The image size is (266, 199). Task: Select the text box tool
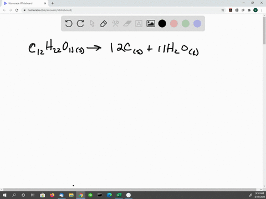coord(139,24)
